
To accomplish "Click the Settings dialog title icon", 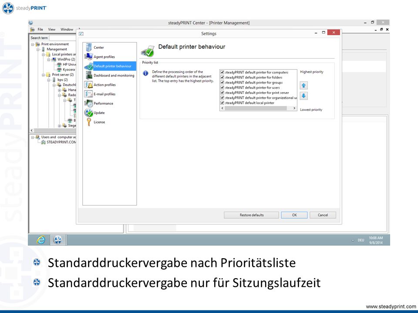I will pyautogui.click(x=81, y=34).
